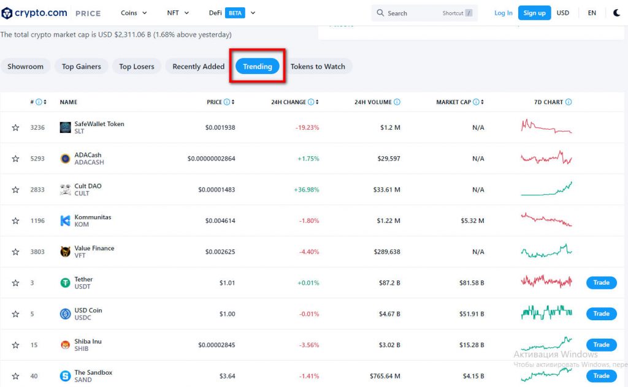Click Cult DAO +36.98% change value

(x=307, y=190)
